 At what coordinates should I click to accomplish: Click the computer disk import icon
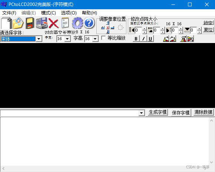click(x=42, y=23)
